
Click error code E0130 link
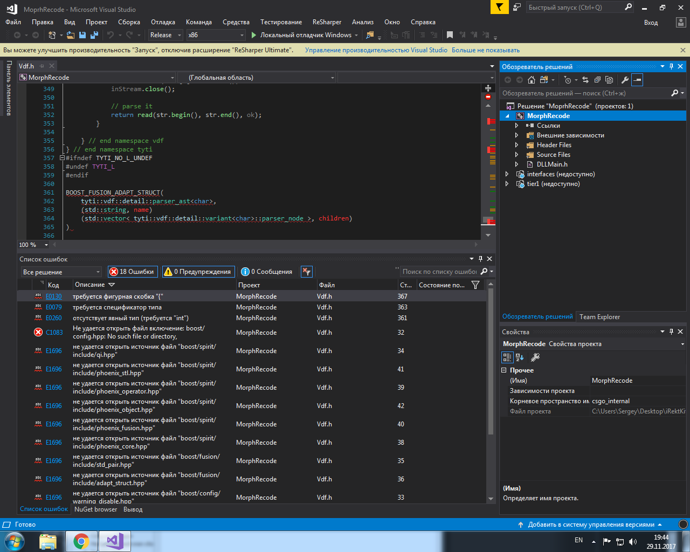click(x=53, y=296)
